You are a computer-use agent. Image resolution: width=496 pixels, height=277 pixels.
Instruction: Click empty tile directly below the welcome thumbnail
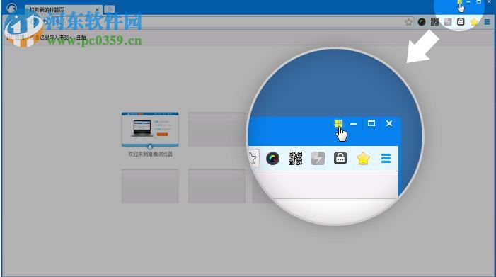[150, 186]
